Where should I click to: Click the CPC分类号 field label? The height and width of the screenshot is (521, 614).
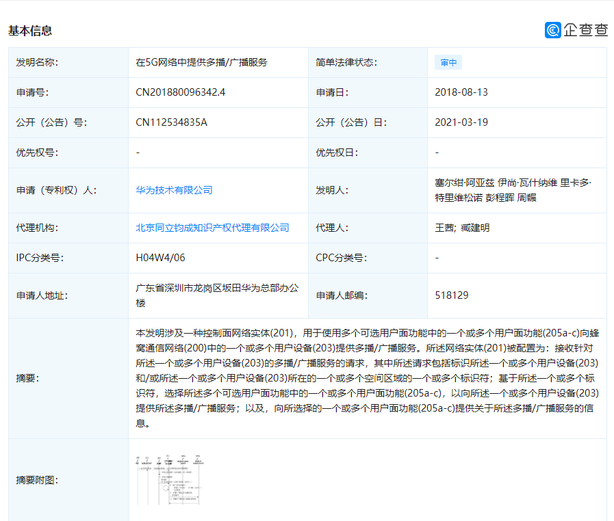coord(341,258)
